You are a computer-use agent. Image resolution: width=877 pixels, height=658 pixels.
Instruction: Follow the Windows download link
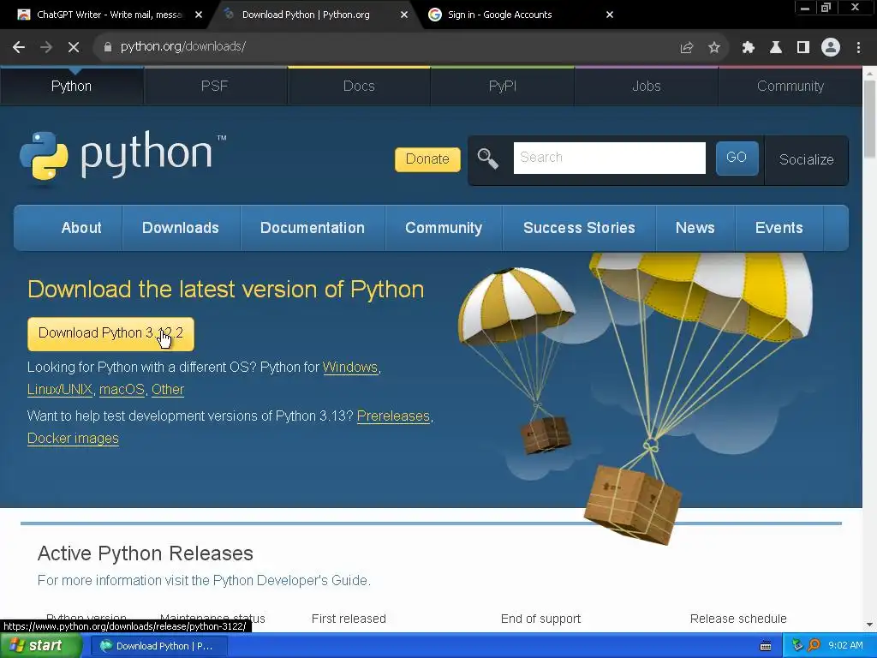(350, 368)
